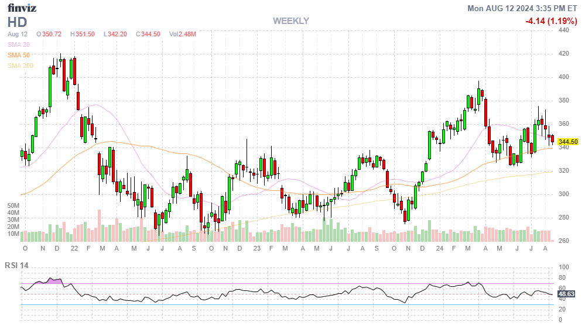Click the H 351.50 high price value
The image size is (585, 329).
82,35
